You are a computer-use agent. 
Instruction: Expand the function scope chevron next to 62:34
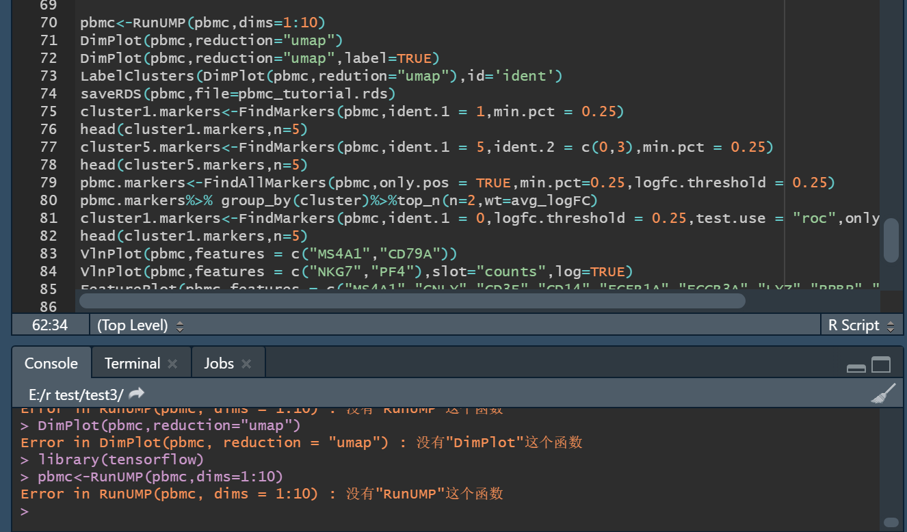tap(179, 325)
